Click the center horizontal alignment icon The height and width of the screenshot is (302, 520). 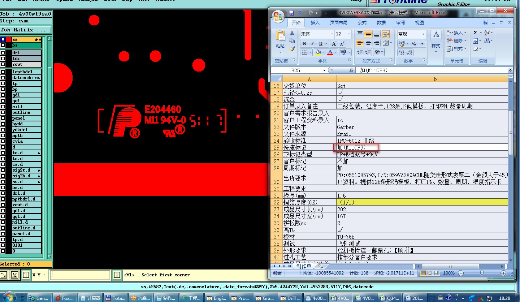pyautogui.click(x=368, y=43)
